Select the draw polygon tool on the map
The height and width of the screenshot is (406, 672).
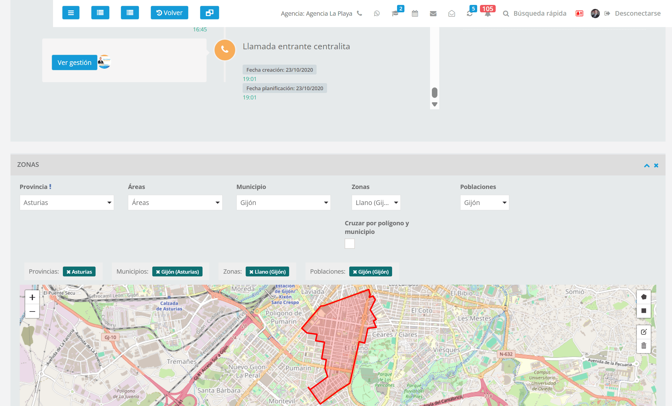click(x=644, y=297)
